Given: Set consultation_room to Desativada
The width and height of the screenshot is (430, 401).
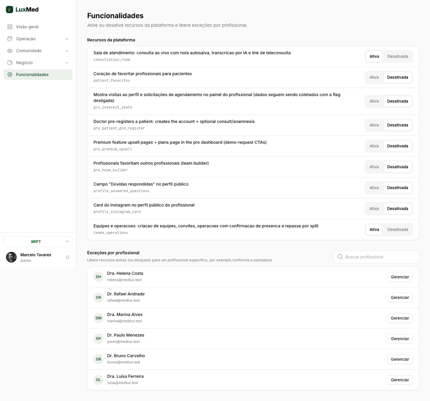Looking at the screenshot, I should click(x=397, y=56).
